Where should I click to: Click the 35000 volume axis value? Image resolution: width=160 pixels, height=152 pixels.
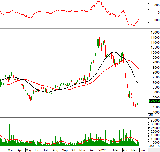pos(155,120)
